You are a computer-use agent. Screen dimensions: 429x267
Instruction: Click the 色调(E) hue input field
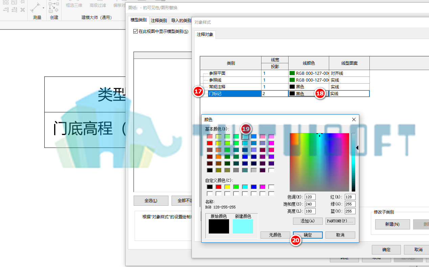310,197
